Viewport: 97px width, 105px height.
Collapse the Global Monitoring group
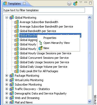[x=7, y=18]
